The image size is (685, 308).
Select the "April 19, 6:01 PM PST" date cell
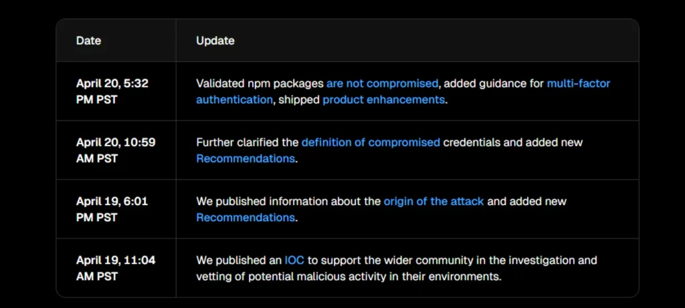(x=110, y=209)
